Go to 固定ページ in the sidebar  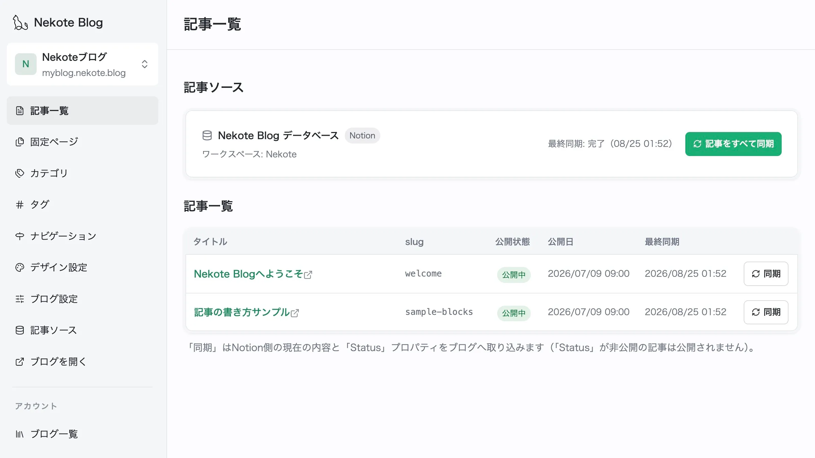click(83, 142)
